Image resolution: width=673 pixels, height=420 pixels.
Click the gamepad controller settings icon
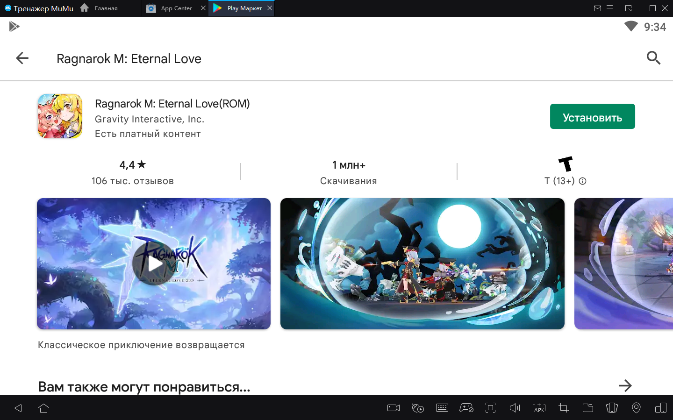tap(466, 408)
